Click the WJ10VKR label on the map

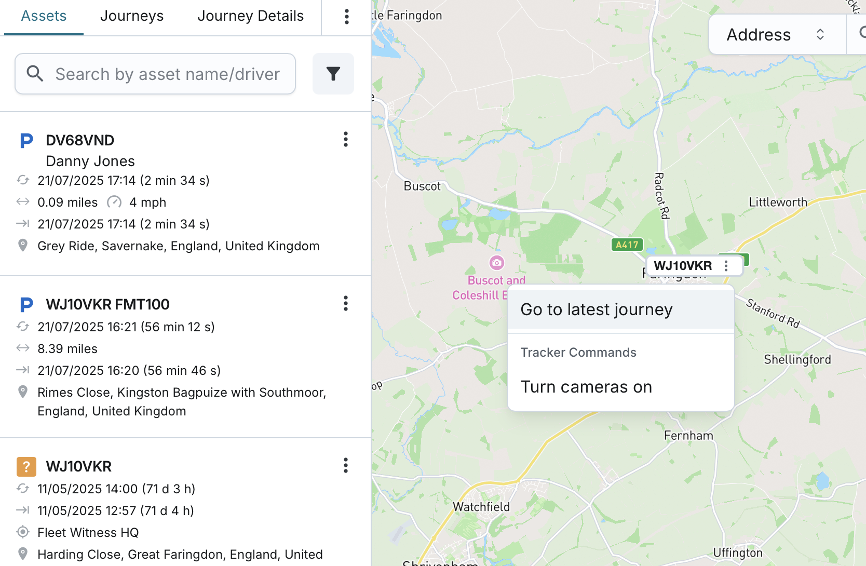coord(682,266)
